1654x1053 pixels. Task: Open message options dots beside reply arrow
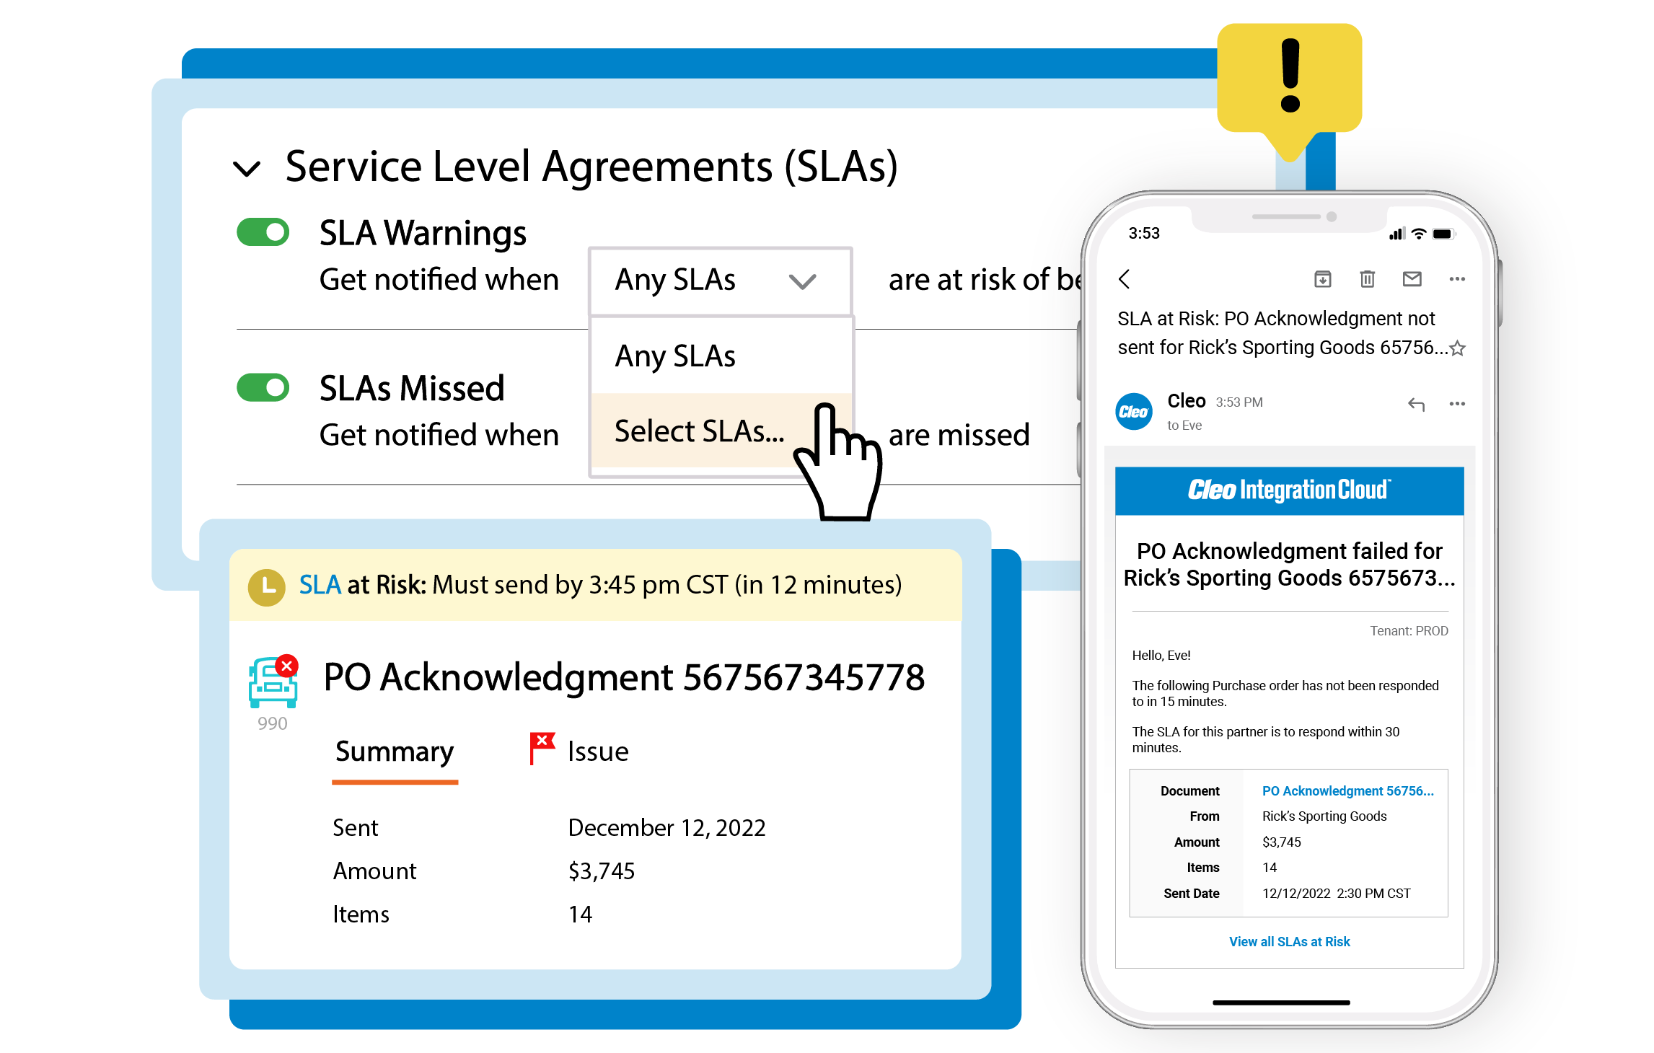[1457, 404]
